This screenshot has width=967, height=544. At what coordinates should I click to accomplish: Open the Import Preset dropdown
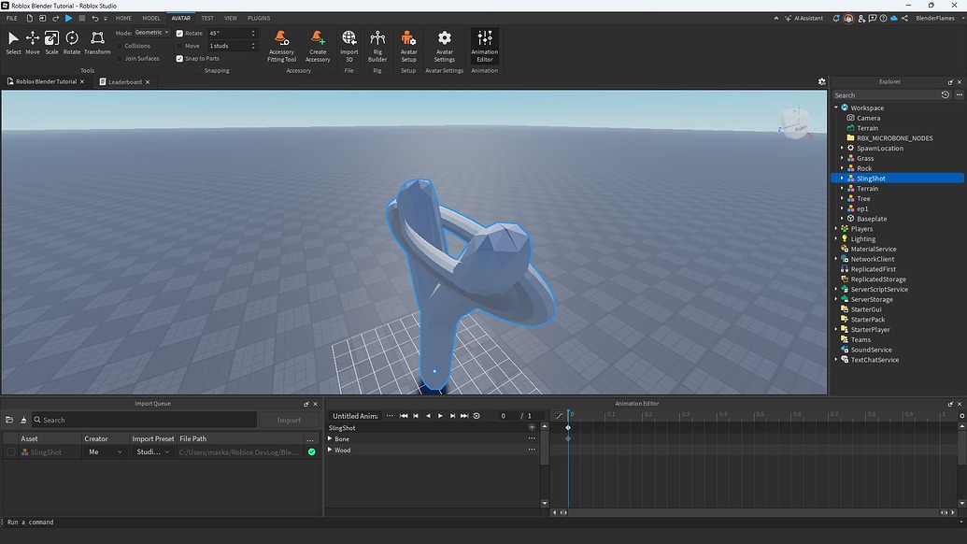click(x=153, y=452)
